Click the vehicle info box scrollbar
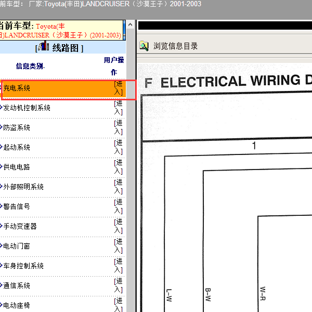312x312 pixels. pyautogui.click(x=124, y=30)
